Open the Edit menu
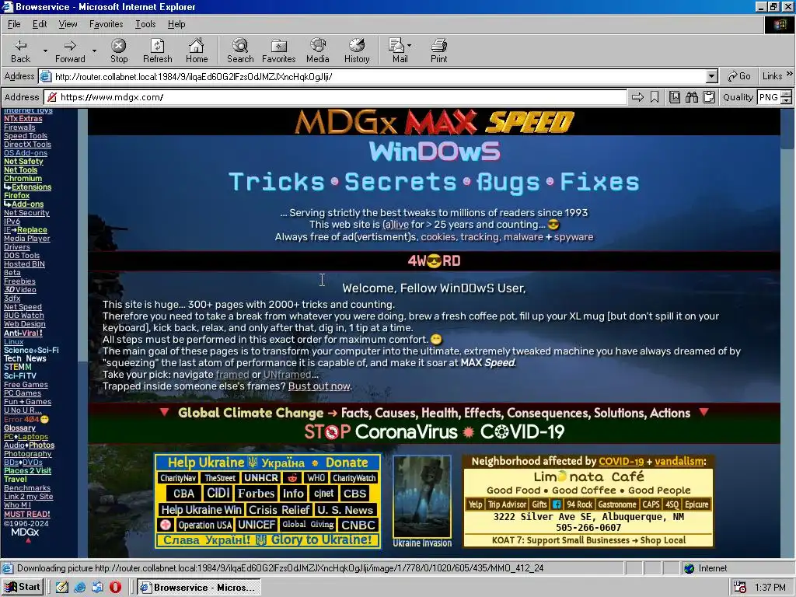Image resolution: width=796 pixels, height=597 pixels. [x=40, y=24]
